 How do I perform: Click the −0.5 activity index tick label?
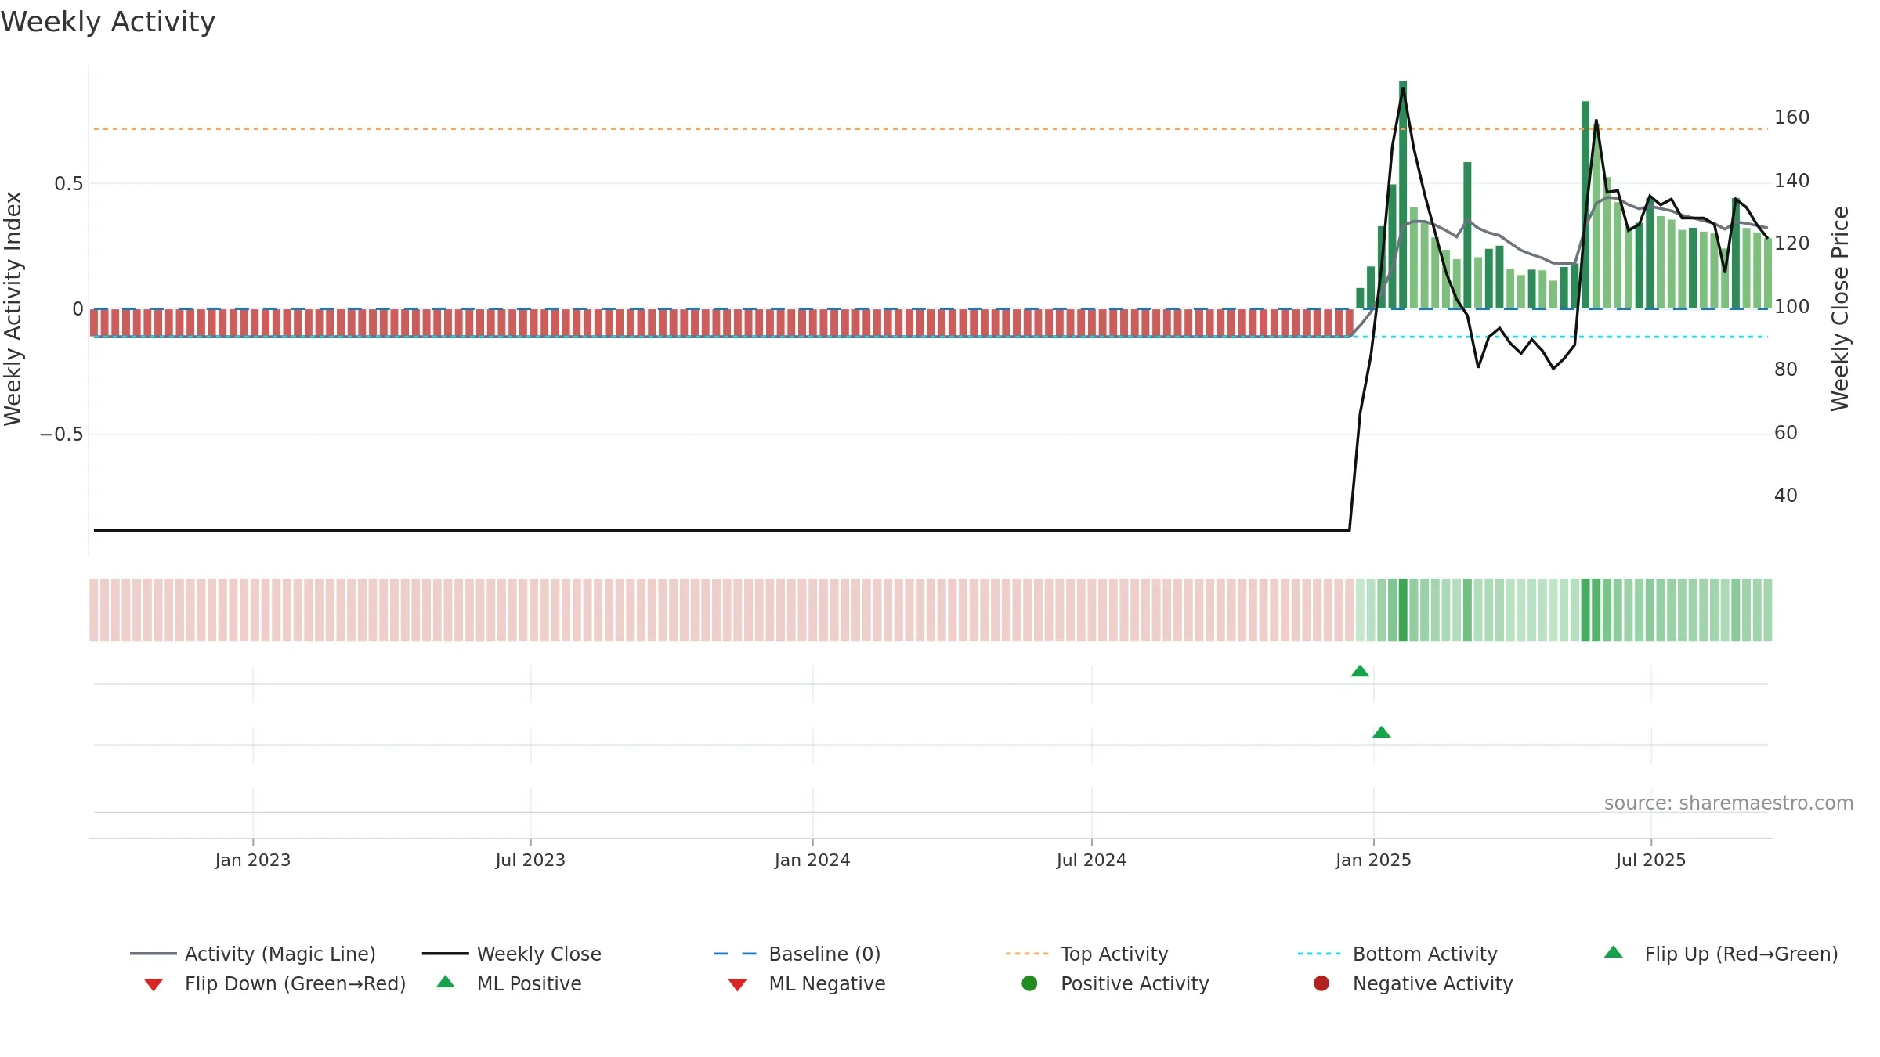pyautogui.click(x=61, y=435)
